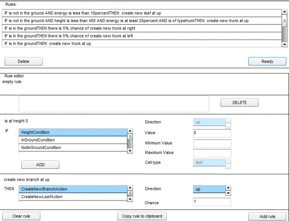Click the Maximum Value input field
This screenshot has width=289, height=221.
[x=212, y=153]
